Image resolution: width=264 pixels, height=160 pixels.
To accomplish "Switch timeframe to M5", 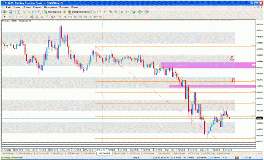I will [65, 17].
